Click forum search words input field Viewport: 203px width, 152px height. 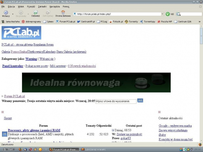point(116,101)
